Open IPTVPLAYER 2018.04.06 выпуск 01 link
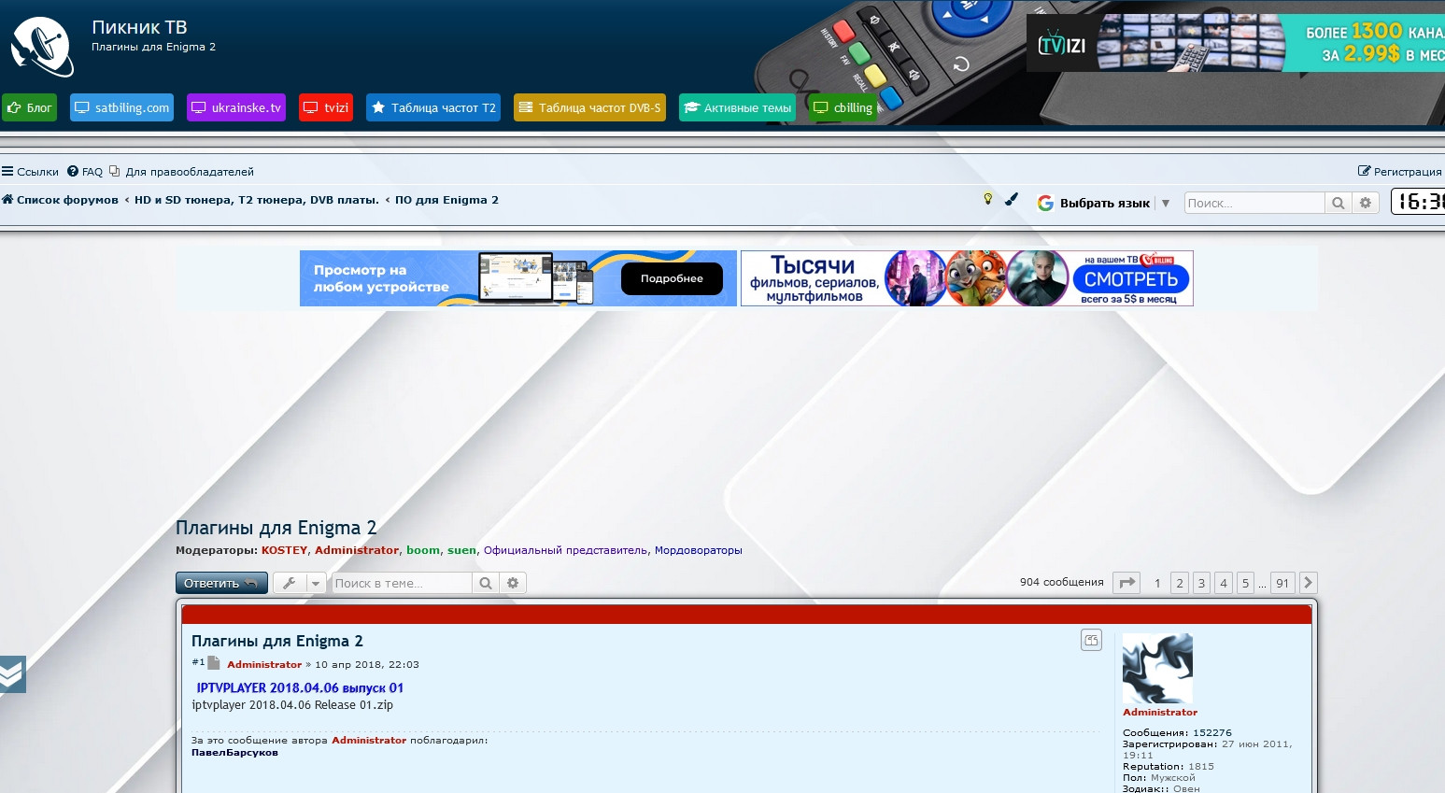1445x793 pixels. 300,687
